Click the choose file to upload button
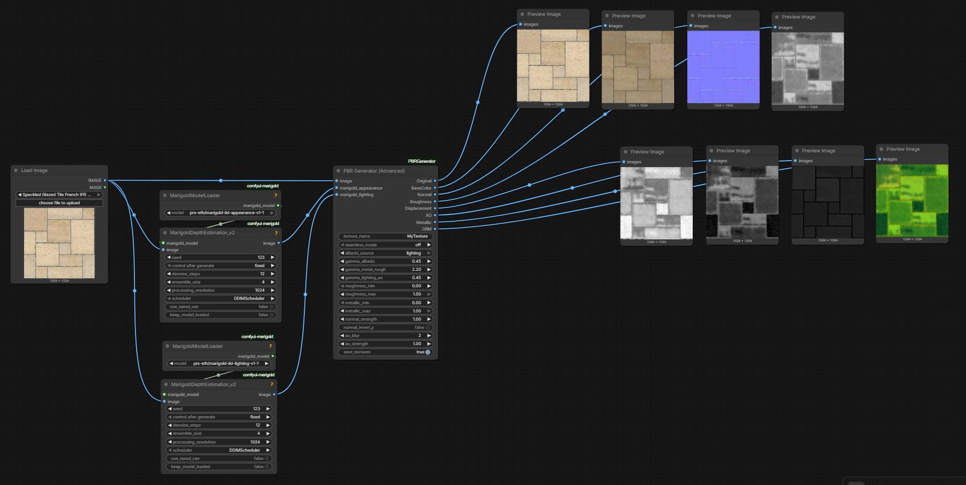This screenshot has width=966, height=485. [x=60, y=203]
